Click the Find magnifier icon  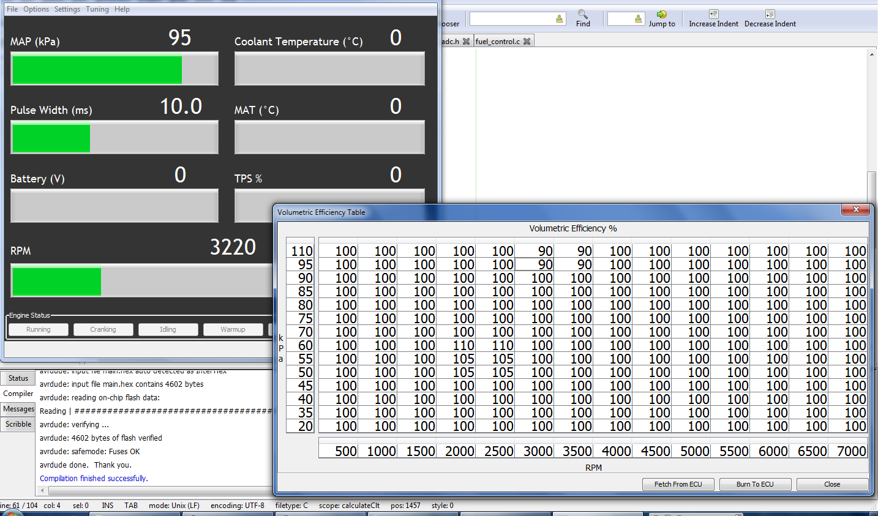click(x=582, y=14)
